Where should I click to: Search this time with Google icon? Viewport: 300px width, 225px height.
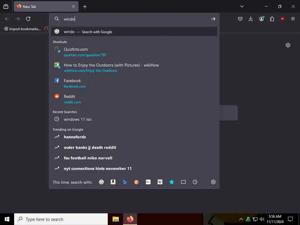[101, 182]
